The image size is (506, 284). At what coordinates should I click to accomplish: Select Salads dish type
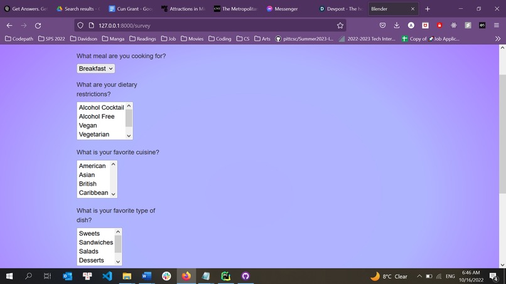pos(96,251)
